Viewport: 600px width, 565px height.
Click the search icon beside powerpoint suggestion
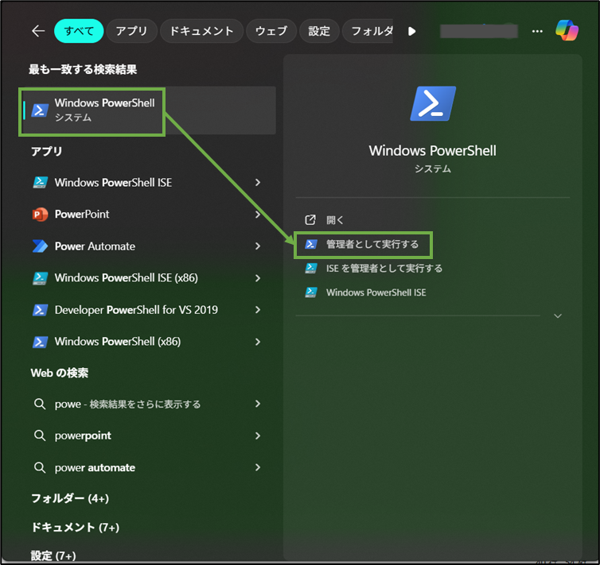pyautogui.click(x=40, y=435)
